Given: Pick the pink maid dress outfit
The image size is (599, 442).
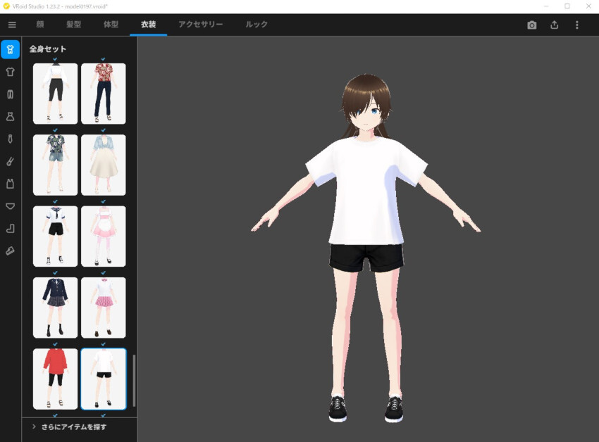Looking at the screenshot, I should point(104,236).
